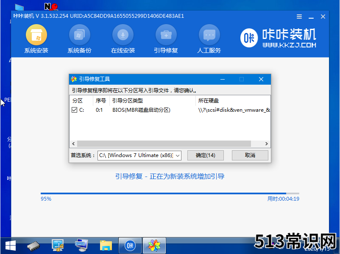Switch to 咔咔装机 taskbar button
Image resolution: width=340 pixels, height=254 pixels.
(130, 246)
